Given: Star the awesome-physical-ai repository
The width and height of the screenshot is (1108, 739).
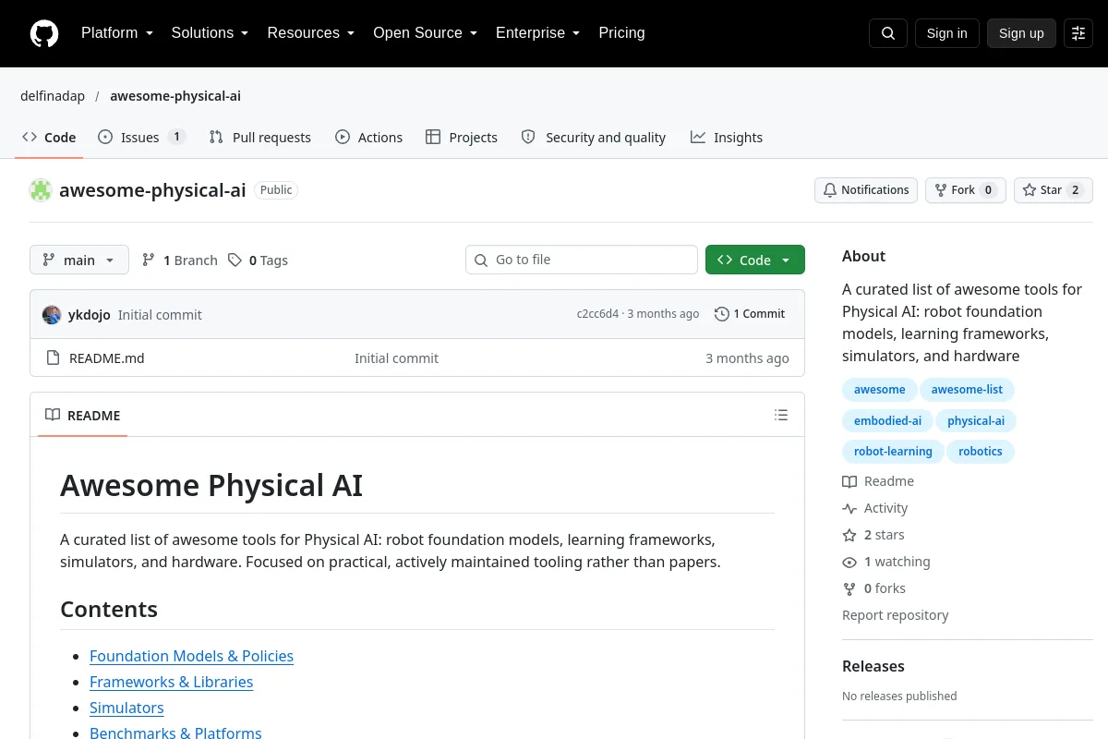Looking at the screenshot, I should point(1054,190).
